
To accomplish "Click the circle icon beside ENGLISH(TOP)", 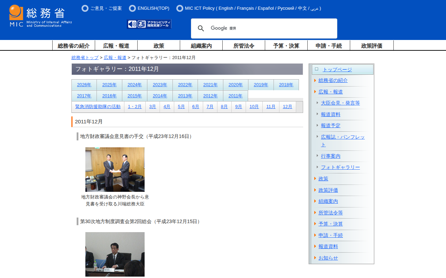I will point(132,8).
